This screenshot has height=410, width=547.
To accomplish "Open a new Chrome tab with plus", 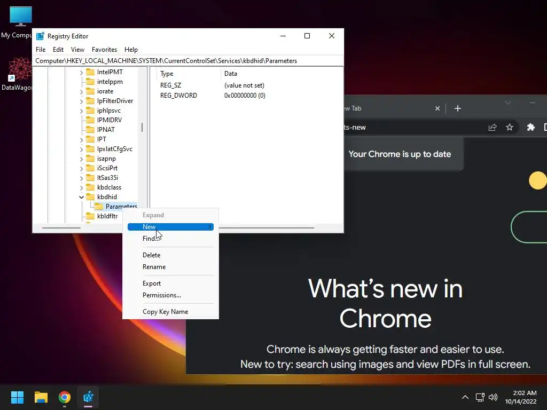I will (458, 108).
